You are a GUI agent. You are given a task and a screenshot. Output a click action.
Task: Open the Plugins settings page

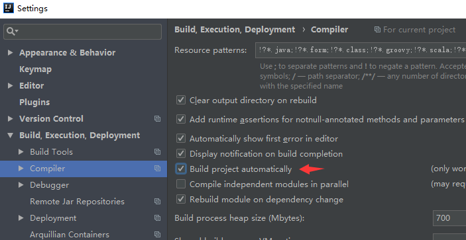click(34, 102)
